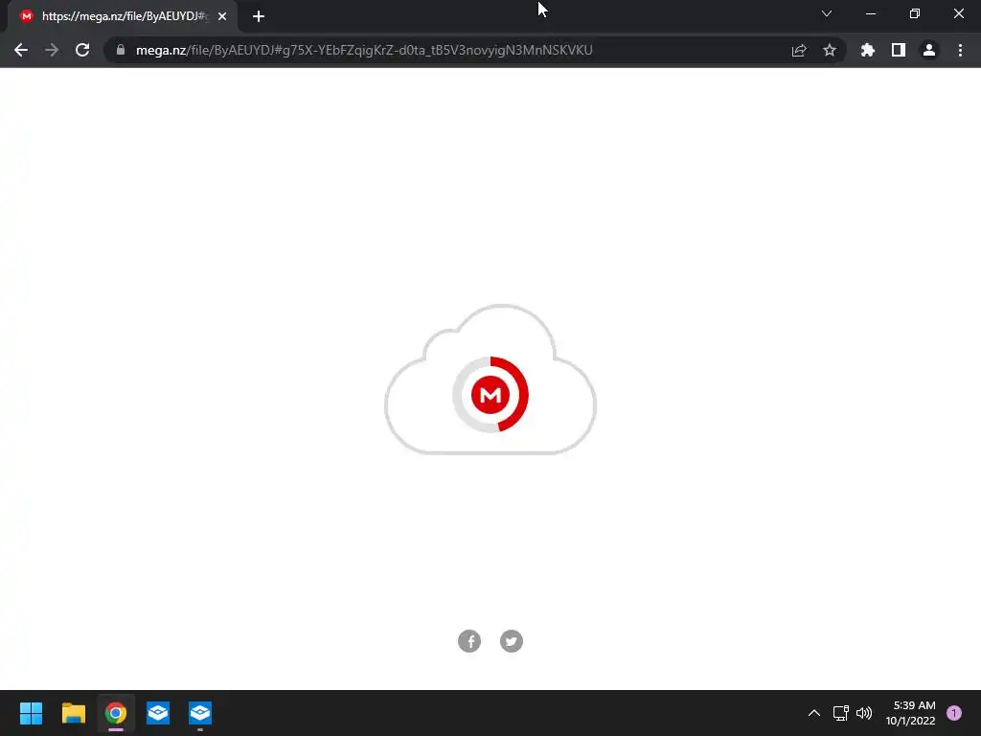Screen dimensions: 981x736
Task: Open the notification badge in the tray
Action: coord(954,713)
